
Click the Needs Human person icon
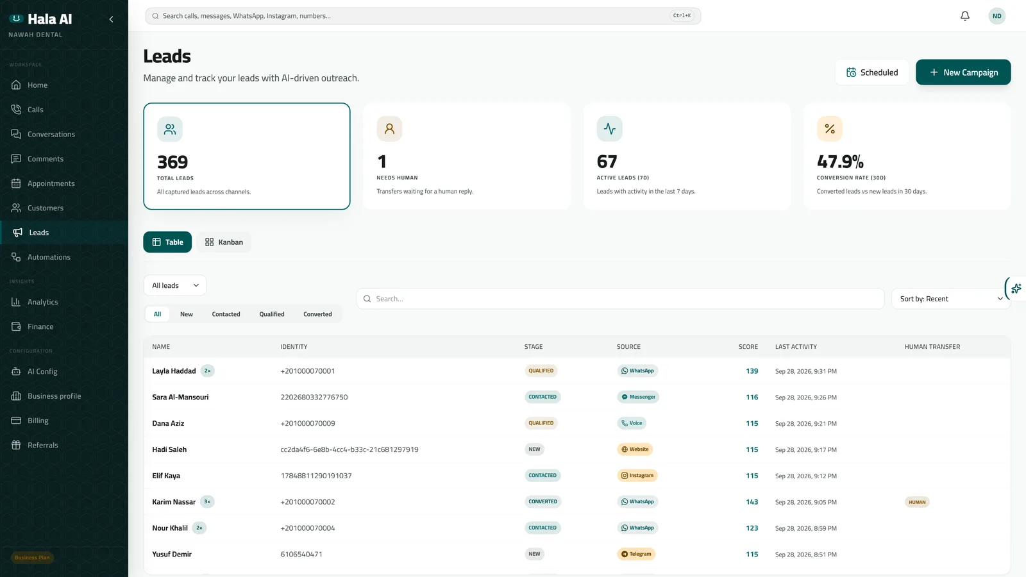pos(389,129)
